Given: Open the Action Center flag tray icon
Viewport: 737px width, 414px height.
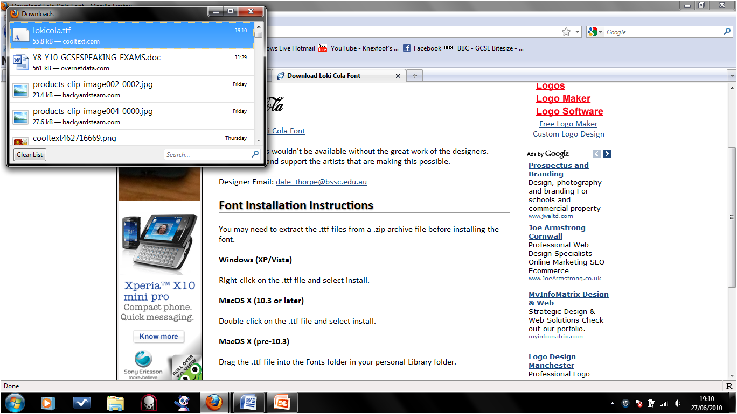Looking at the screenshot, I should (x=638, y=403).
